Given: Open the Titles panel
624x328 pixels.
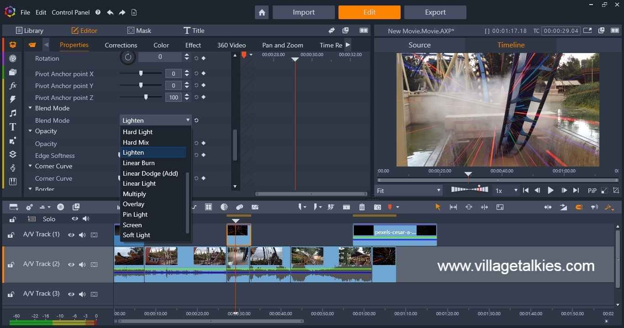Looking at the screenshot, I should pyautogui.click(x=13, y=127).
